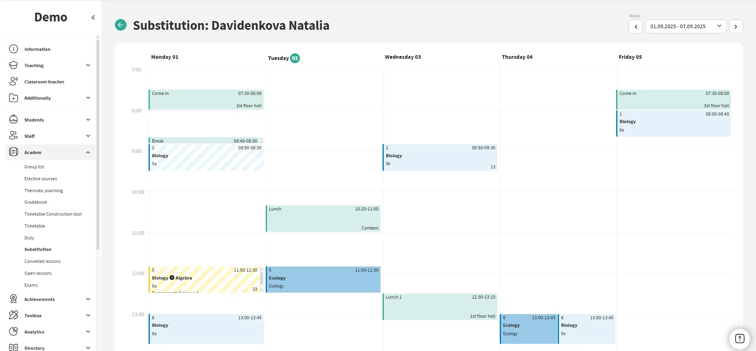Screen dimensions: 756x351
Task: Click the Achievements medal icon
Action: click(14, 299)
